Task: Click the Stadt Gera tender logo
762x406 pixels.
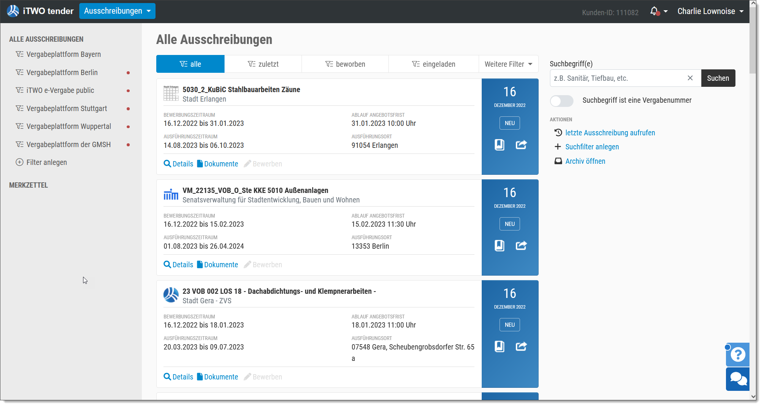Action: click(171, 295)
